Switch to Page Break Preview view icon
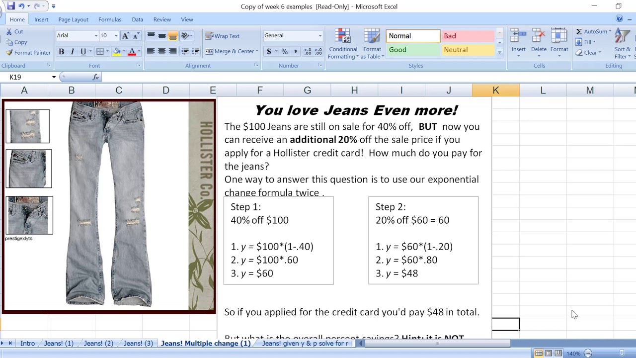 click(558, 354)
